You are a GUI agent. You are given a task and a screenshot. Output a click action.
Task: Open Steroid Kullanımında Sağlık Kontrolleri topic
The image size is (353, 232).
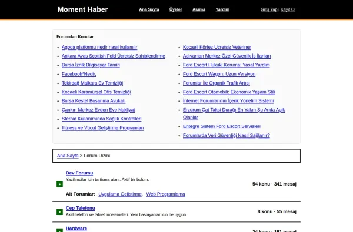point(102,119)
